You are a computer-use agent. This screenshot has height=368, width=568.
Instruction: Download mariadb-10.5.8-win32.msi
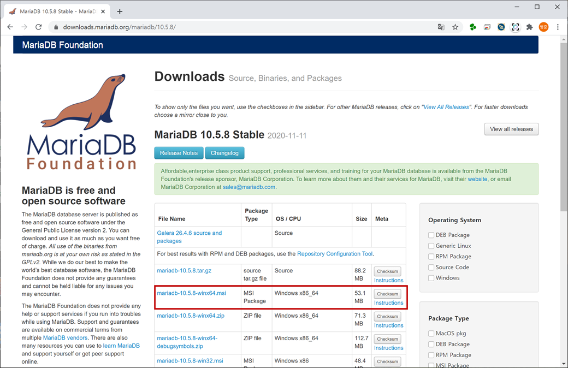pyautogui.click(x=190, y=361)
